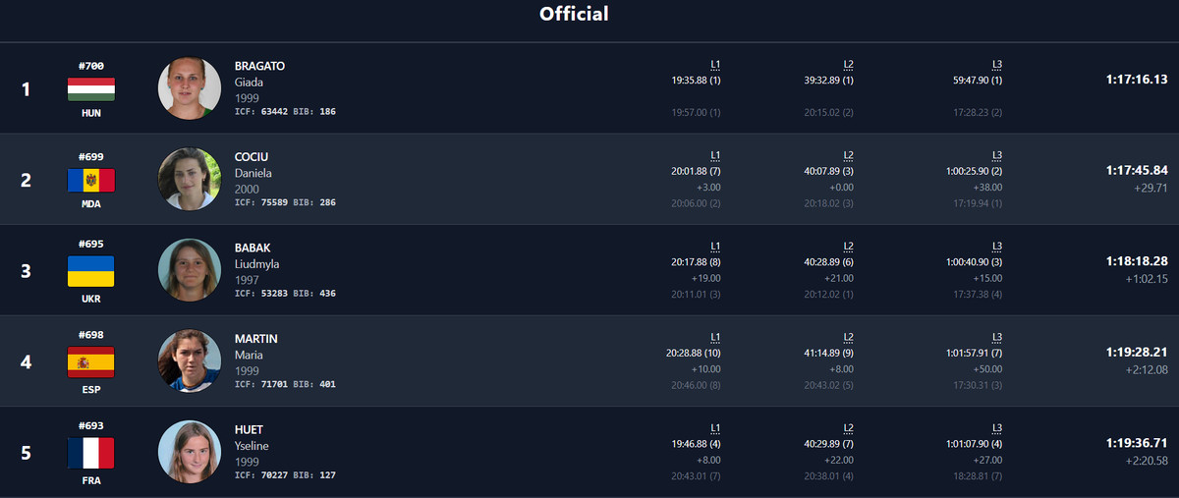
Task: Click L2 label in Cociu's row
Action: pyautogui.click(x=848, y=155)
